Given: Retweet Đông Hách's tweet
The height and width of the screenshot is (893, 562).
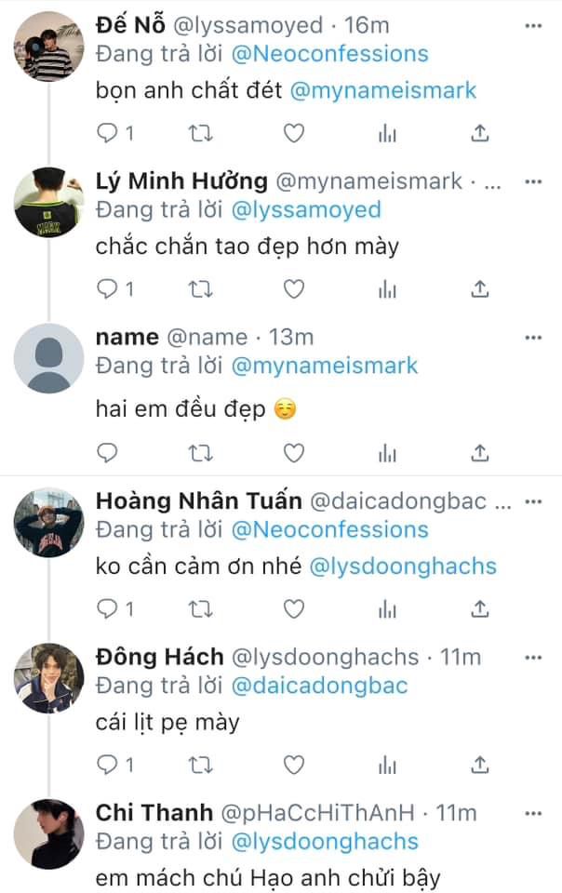Looking at the screenshot, I should tap(201, 766).
